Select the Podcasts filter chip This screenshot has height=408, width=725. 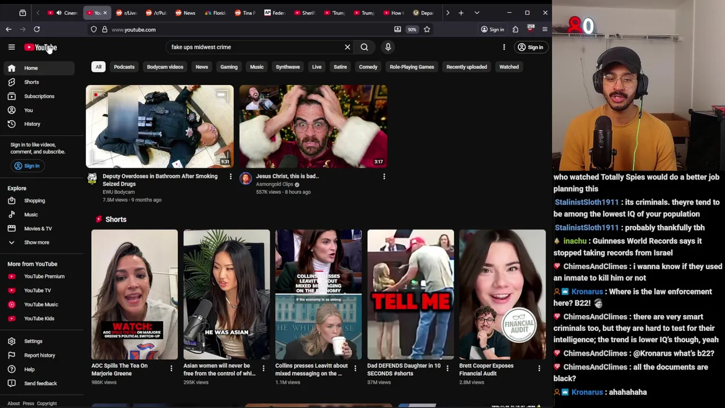[x=124, y=67]
